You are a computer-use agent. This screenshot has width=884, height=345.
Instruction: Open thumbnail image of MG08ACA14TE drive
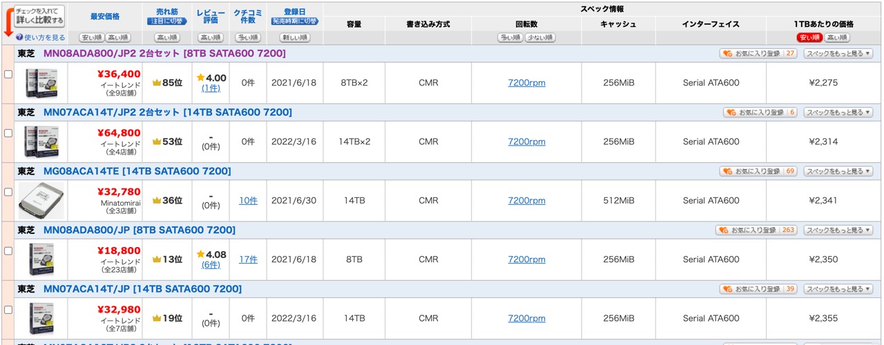click(41, 201)
